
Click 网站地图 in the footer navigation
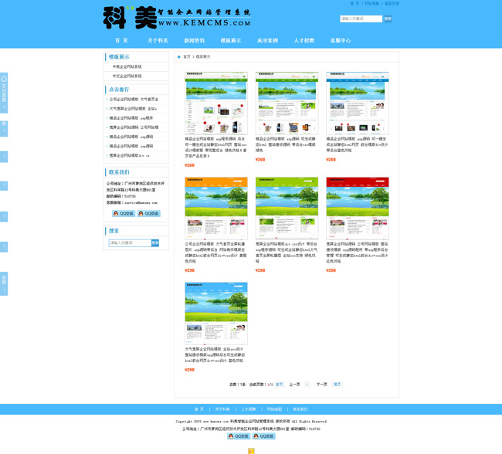274,409
